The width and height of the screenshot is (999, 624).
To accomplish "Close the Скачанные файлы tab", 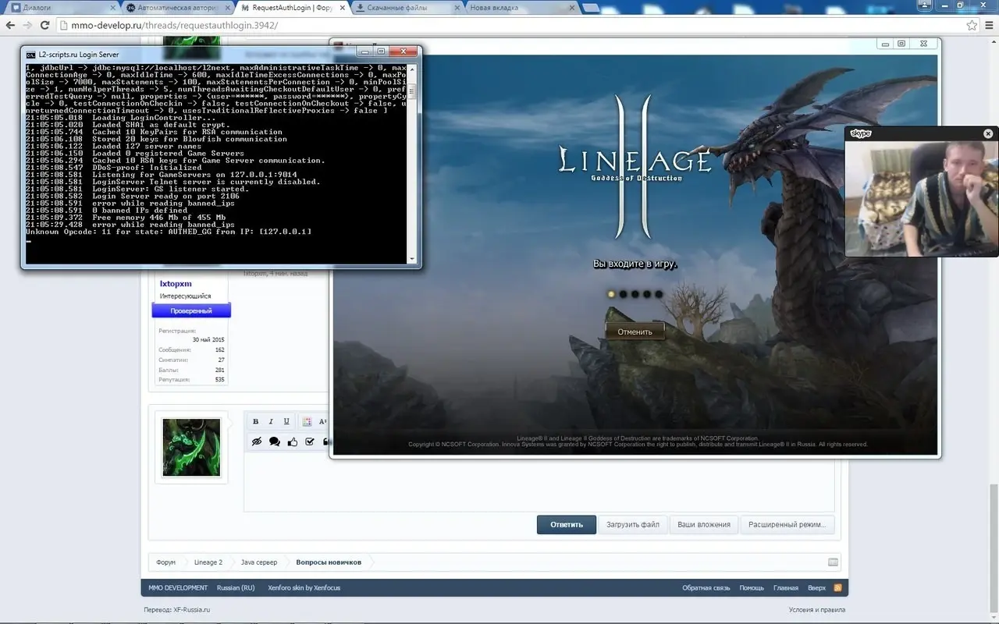I will tap(457, 8).
